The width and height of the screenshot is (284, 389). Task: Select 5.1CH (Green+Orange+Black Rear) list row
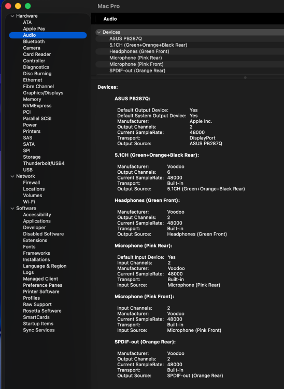[x=190, y=45]
